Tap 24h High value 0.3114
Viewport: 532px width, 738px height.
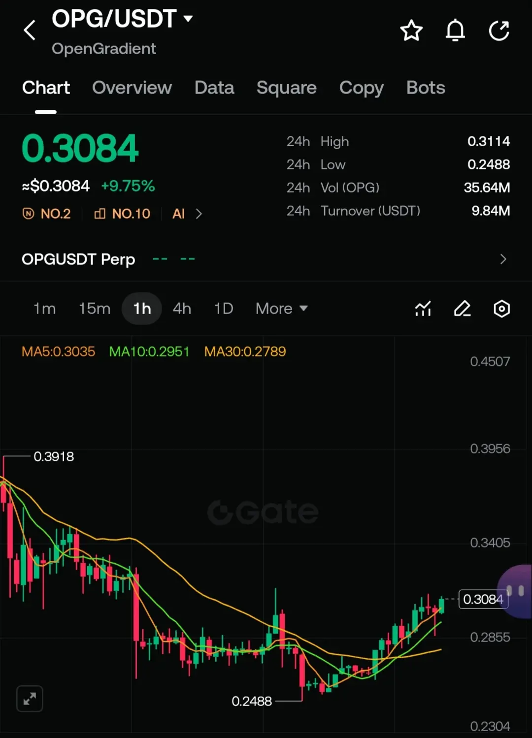(489, 141)
